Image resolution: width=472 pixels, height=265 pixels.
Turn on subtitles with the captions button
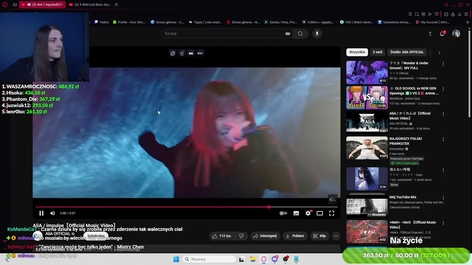point(296,213)
